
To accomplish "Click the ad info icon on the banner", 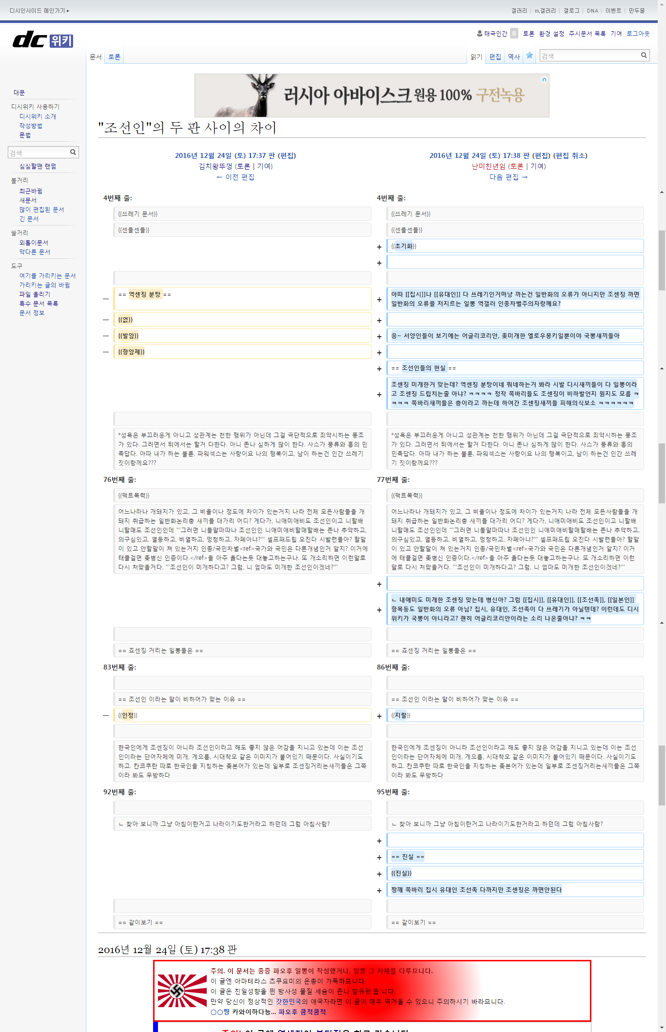I will (x=544, y=79).
